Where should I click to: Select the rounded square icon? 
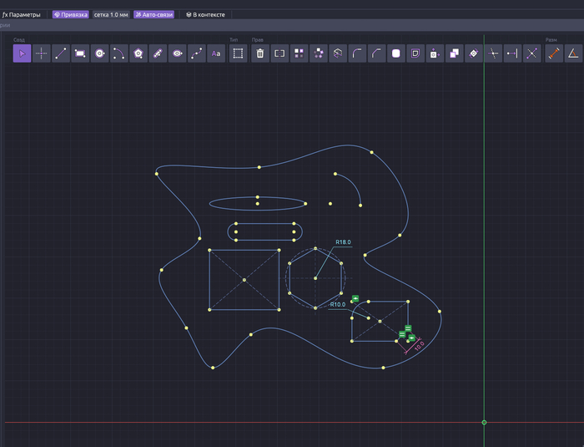(x=396, y=53)
